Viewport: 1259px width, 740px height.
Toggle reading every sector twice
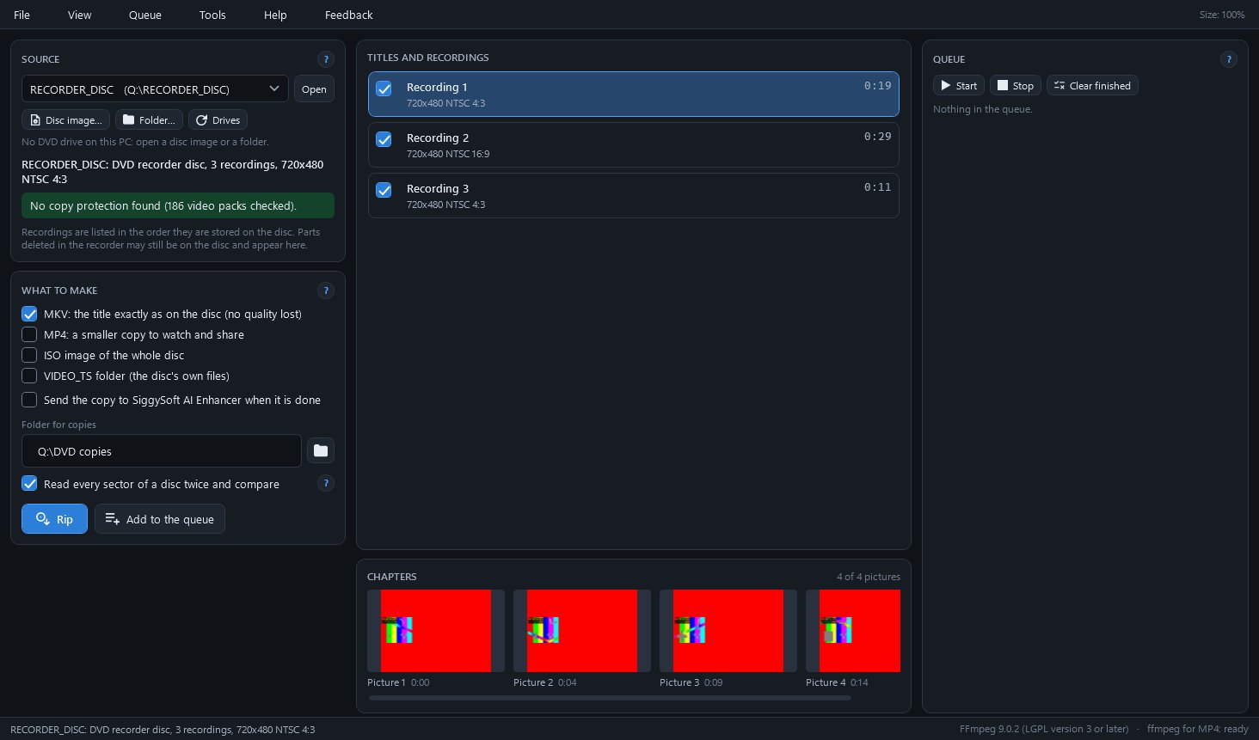click(29, 483)
